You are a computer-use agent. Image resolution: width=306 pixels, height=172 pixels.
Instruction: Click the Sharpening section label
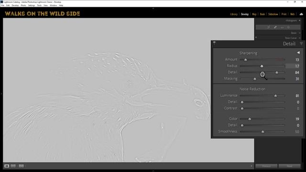tap(248, 53)
